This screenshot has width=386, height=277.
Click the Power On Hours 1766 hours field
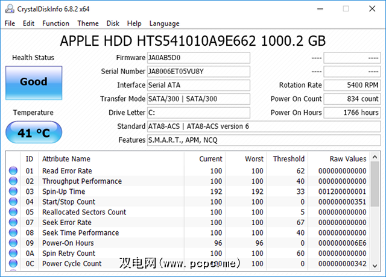[x=352, y=113]
